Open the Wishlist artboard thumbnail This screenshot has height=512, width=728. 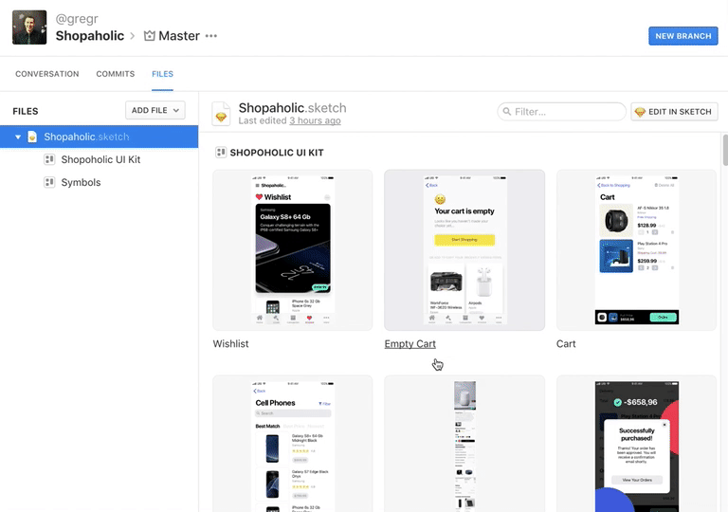(293, 250)
